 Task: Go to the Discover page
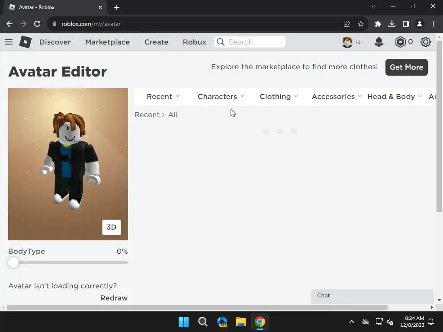click(x=55, y=42)
